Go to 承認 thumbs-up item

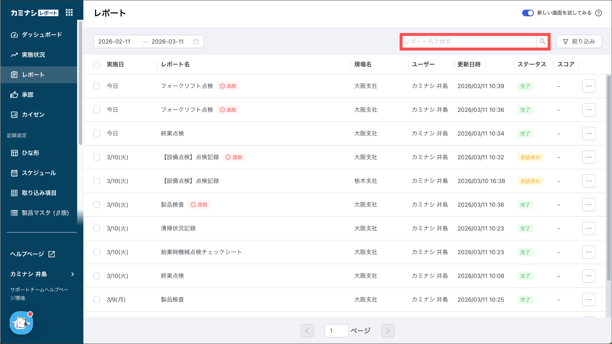point(27,95)
